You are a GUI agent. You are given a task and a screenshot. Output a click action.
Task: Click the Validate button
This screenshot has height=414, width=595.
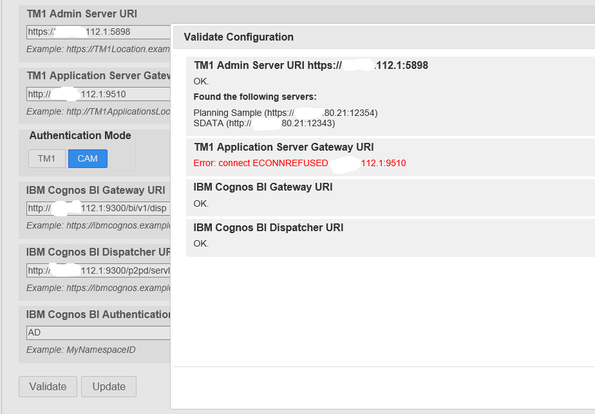[48, 387]
